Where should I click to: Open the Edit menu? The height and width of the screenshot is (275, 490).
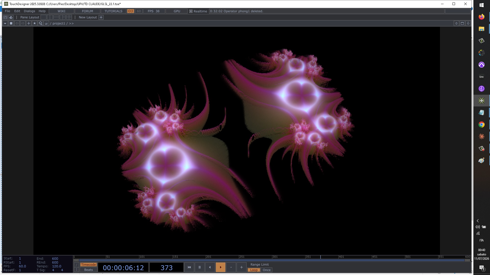(17, 11)
